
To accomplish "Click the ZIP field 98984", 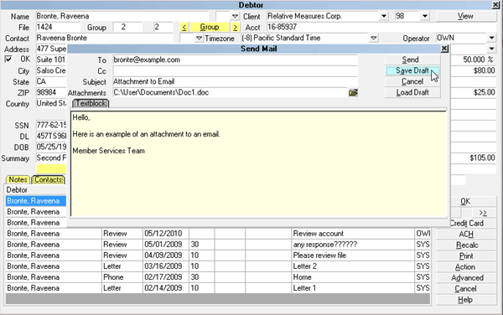I will pyautogui.click(x=51, y=93).
